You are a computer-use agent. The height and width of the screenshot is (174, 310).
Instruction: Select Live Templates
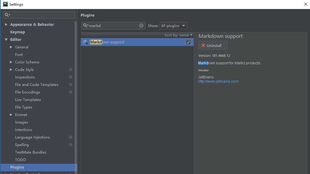(28, 99)
